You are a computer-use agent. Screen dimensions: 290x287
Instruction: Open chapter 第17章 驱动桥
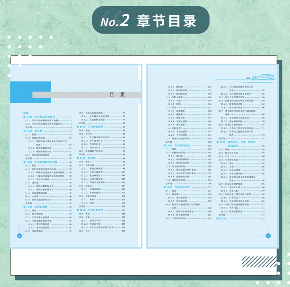101,158
